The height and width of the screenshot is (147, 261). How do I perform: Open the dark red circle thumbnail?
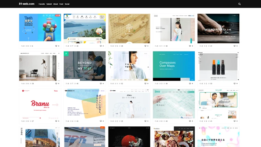point(129,137)
